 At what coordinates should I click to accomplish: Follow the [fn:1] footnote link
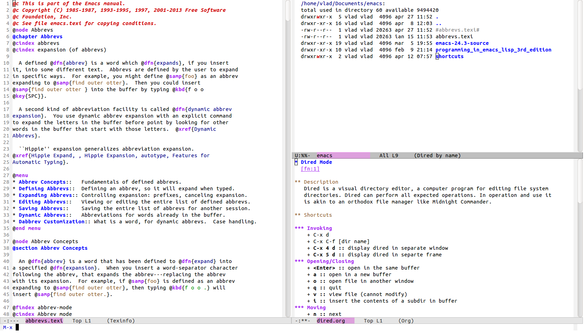click(310, 169)
